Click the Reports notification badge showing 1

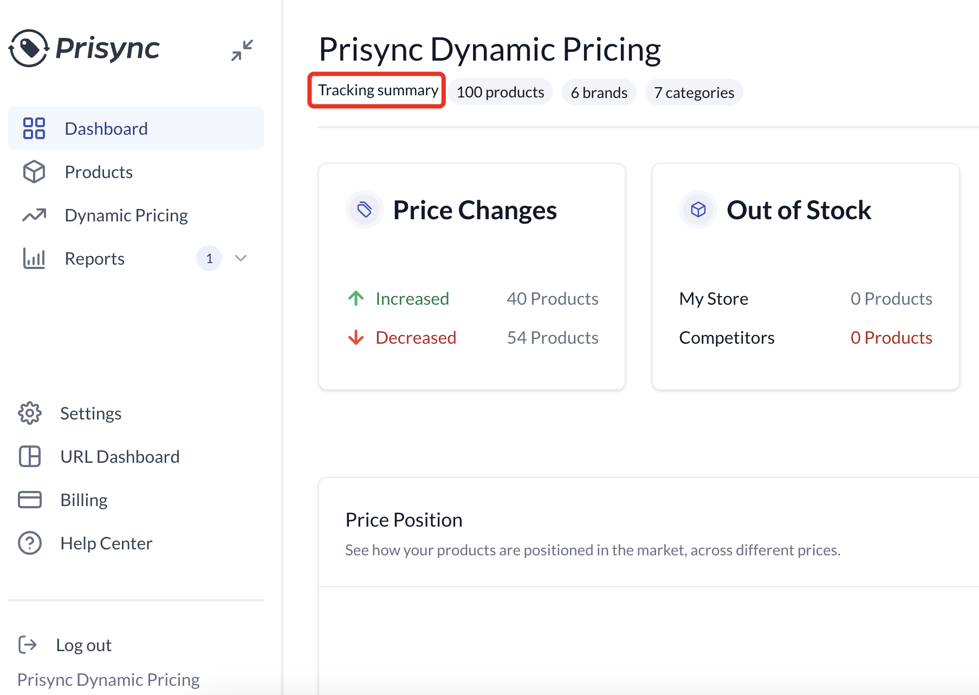tap(209, 258)
